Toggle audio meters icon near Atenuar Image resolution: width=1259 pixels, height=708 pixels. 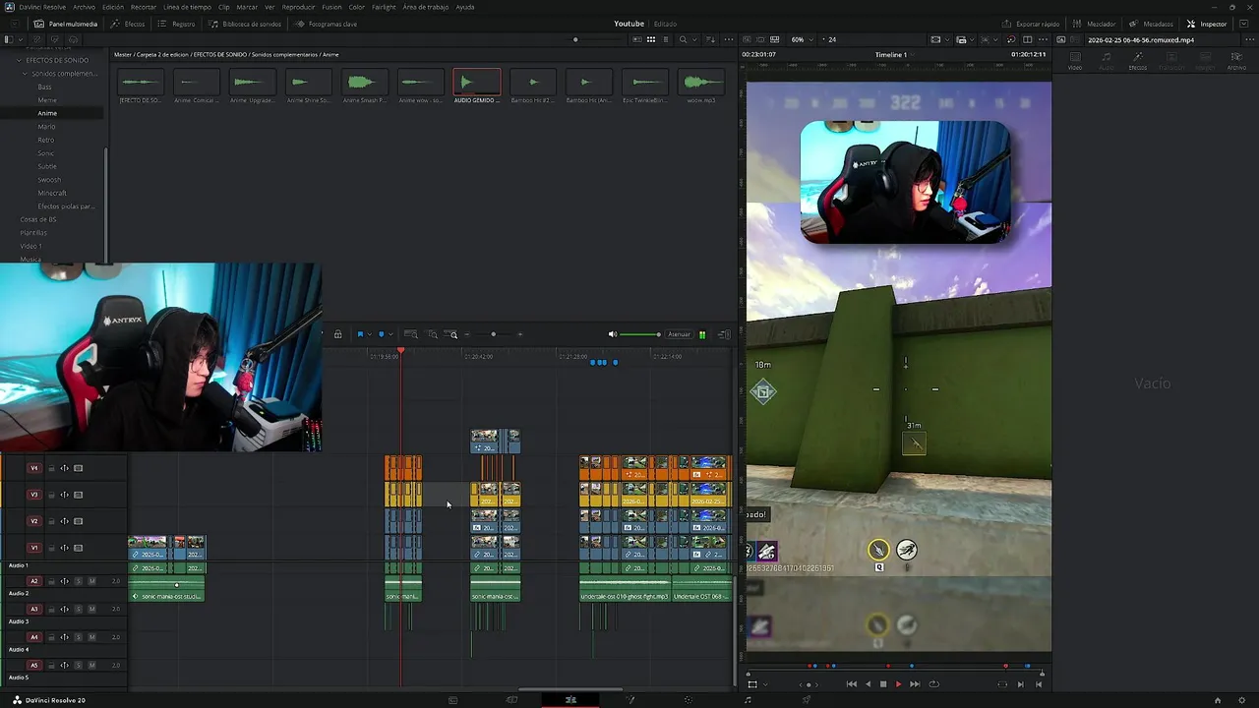[x=702, y=334]
